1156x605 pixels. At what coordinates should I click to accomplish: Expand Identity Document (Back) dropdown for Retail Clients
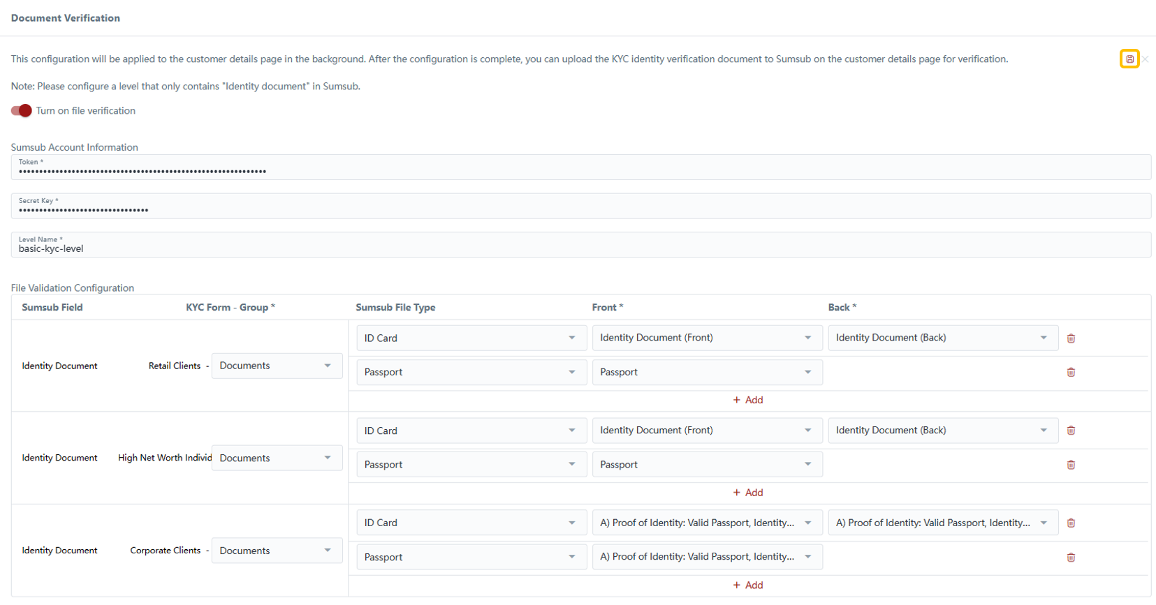(x=942, y=338)
